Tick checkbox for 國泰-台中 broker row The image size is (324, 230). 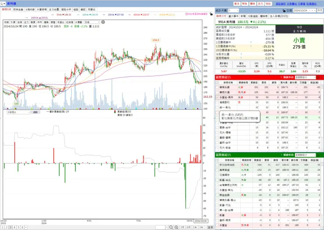click(217, 127)
